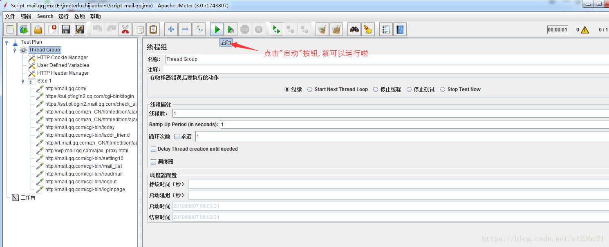Open Function Helper dialog icon

386,29
